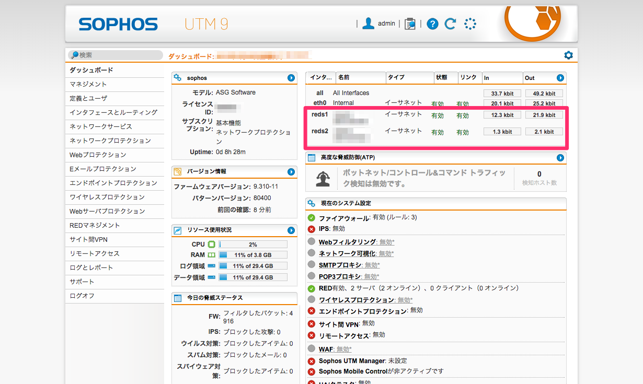Image resolution: width=643 pixels, height=384 pixels.
Task: Open マネジメント in the sidebar
Action: coord(114,84)
